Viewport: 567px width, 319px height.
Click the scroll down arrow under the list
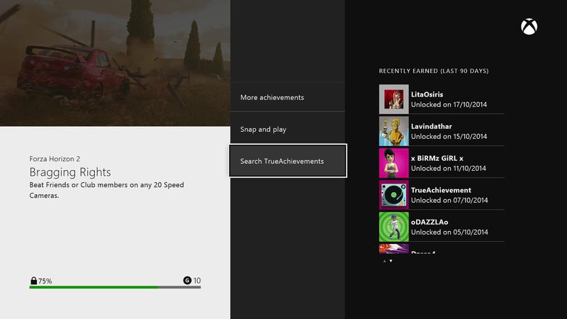pyautogui.click(x=391, y=261)
